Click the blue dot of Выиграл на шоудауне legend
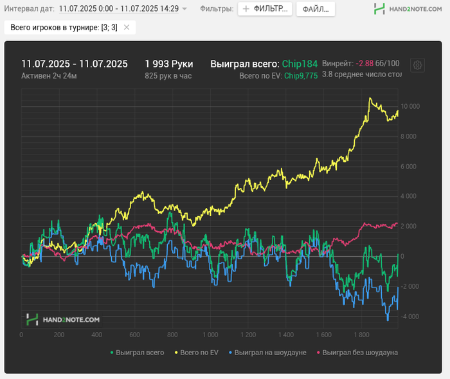 [230, 353]
